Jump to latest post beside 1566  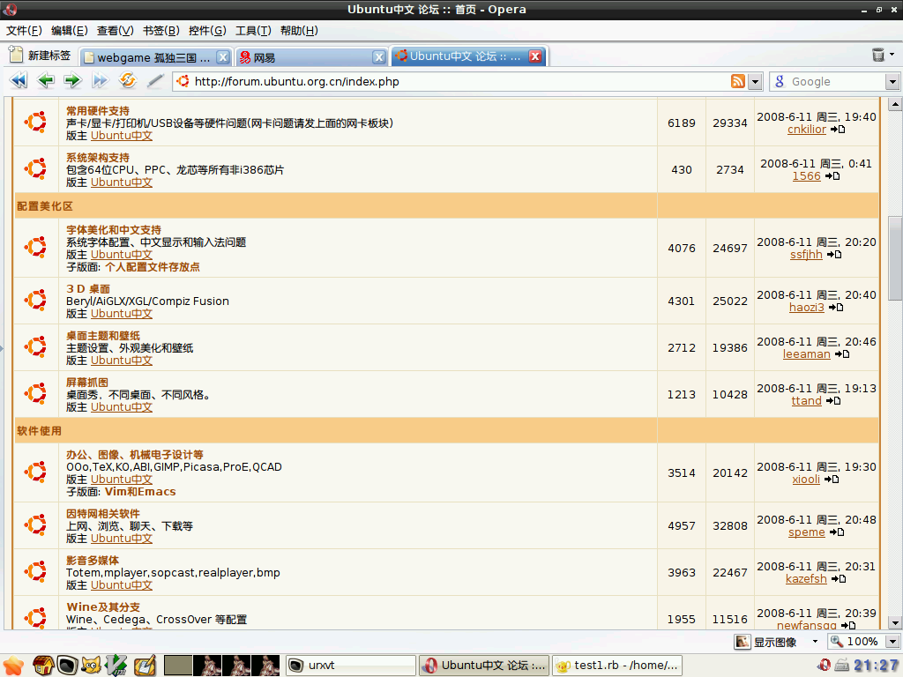coord(832,176)
